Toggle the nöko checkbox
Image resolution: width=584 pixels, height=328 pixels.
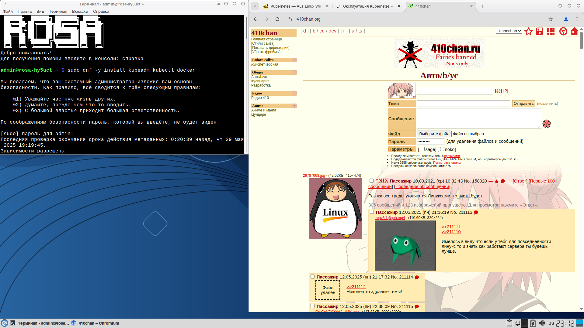click(442, 149)
